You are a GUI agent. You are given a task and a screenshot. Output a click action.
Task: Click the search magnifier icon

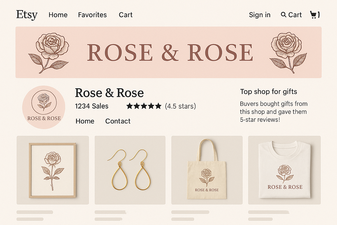coord(283,15)
